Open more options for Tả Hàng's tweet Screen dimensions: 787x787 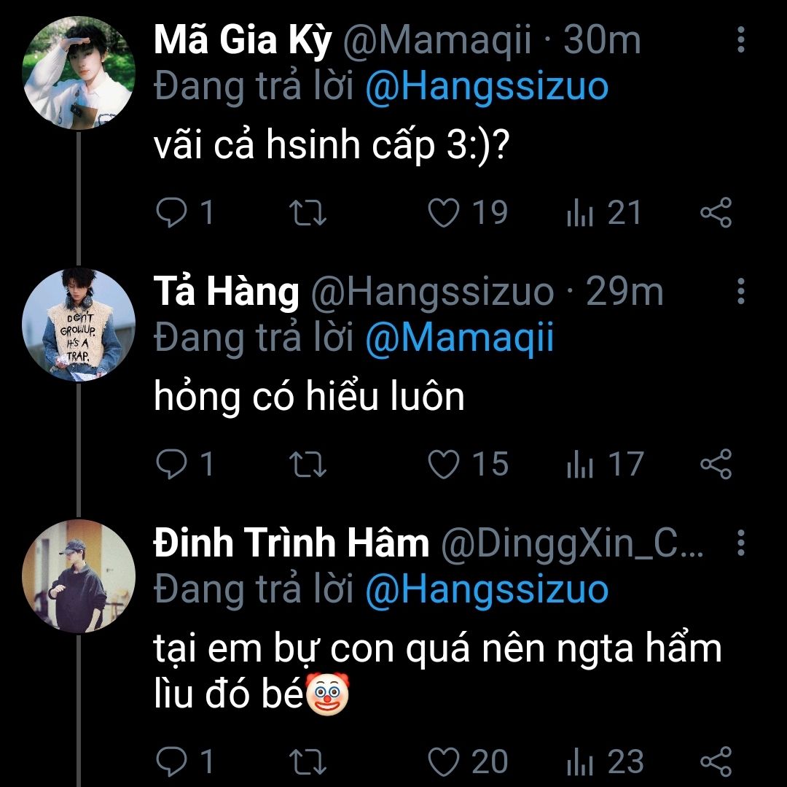[740, 291]
